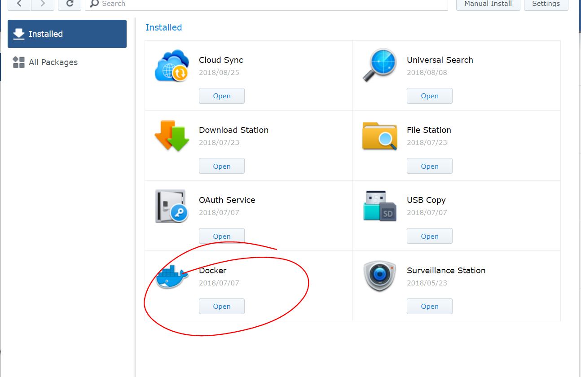Click the Cloud Sync package icon
The height and width of the screenshot is (377, 581).
coord(172,66)
